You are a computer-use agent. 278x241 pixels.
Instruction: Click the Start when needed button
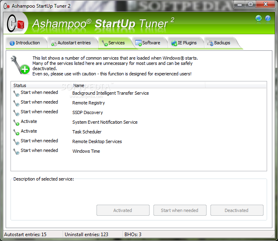coord(180,210)
